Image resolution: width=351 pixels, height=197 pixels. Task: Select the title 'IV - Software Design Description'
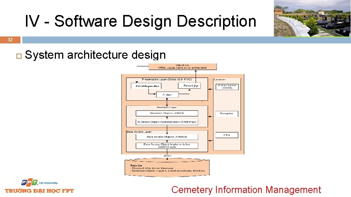pyautogui.click(x=140, y=21)
